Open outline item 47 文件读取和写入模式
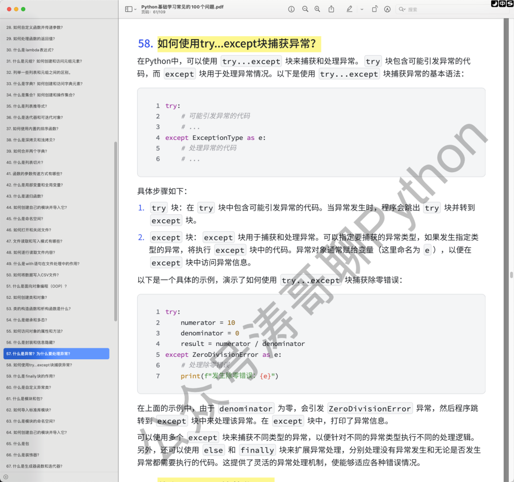 [x=34, y=241]
